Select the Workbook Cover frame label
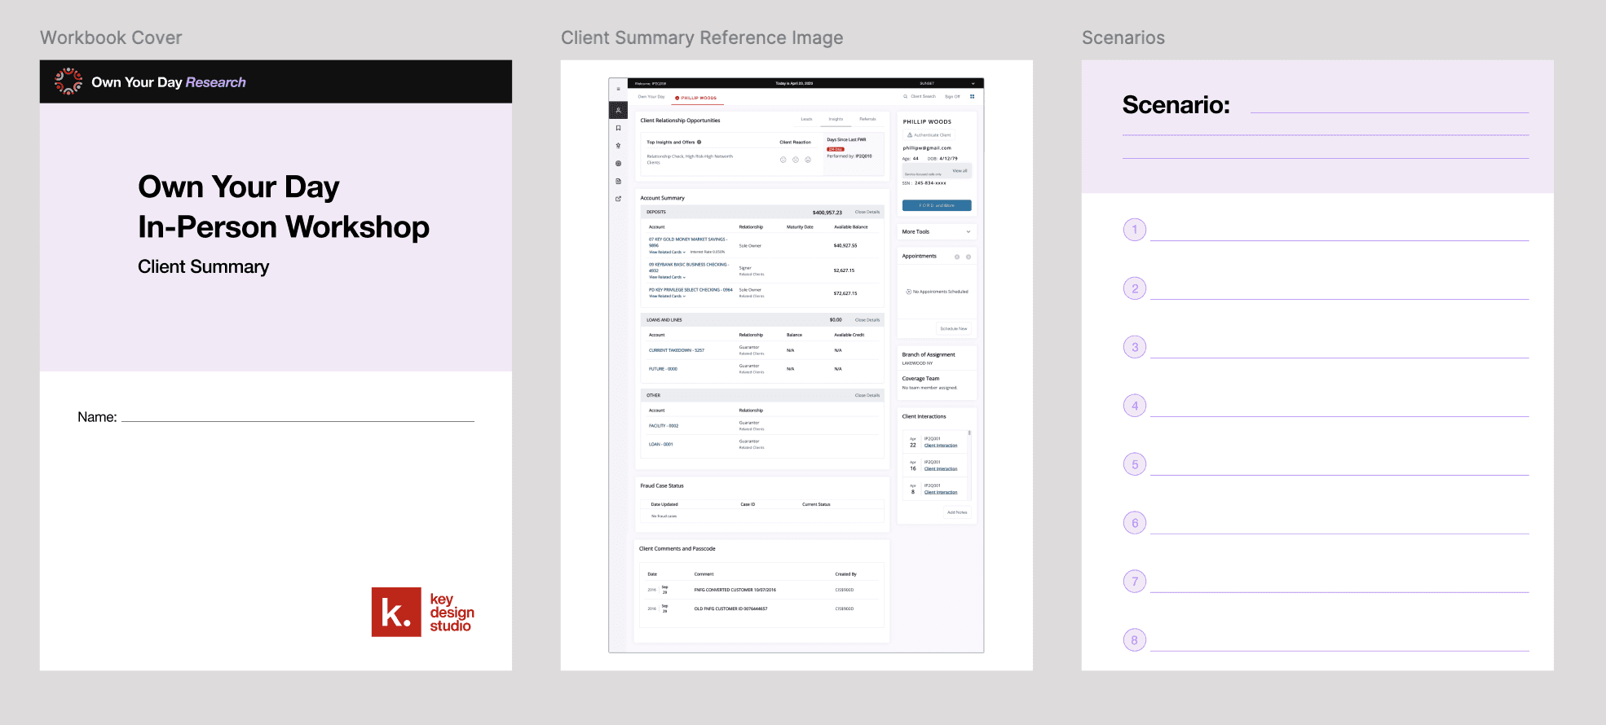This screenshot has height=725, width=1606. (x=111, y=37)
